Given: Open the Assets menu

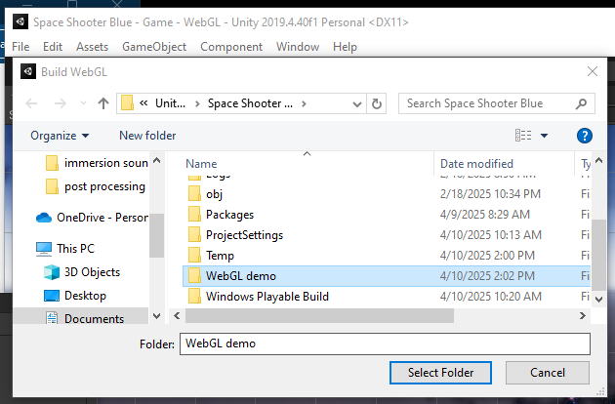Looking at the screenshot, I should tap(92, 47).
